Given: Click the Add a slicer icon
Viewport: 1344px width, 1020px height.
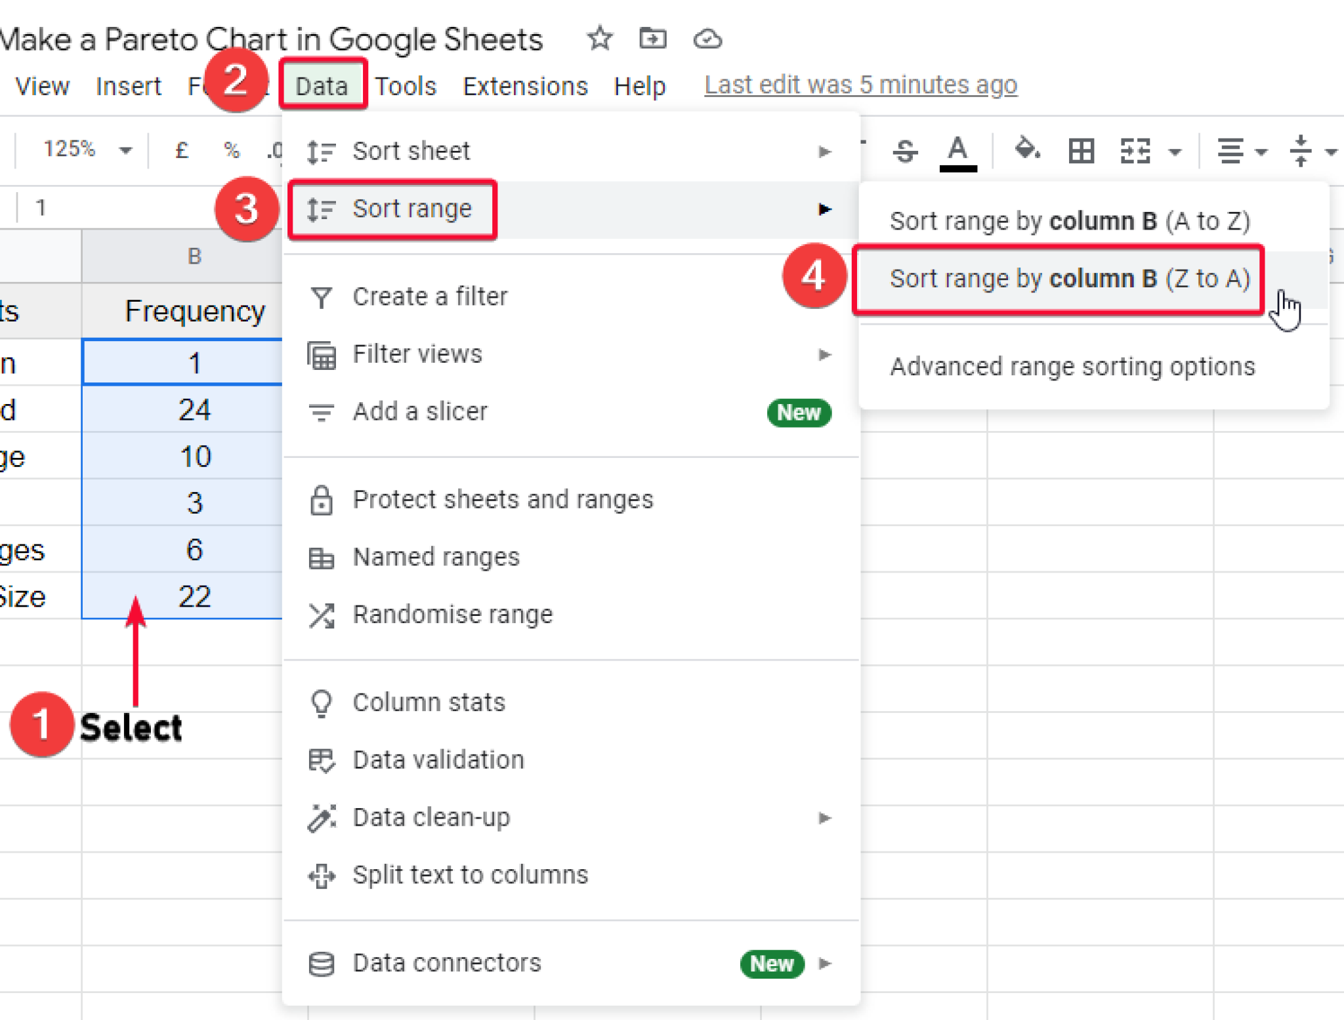Looking at the screenshot, I should point(321,413).
